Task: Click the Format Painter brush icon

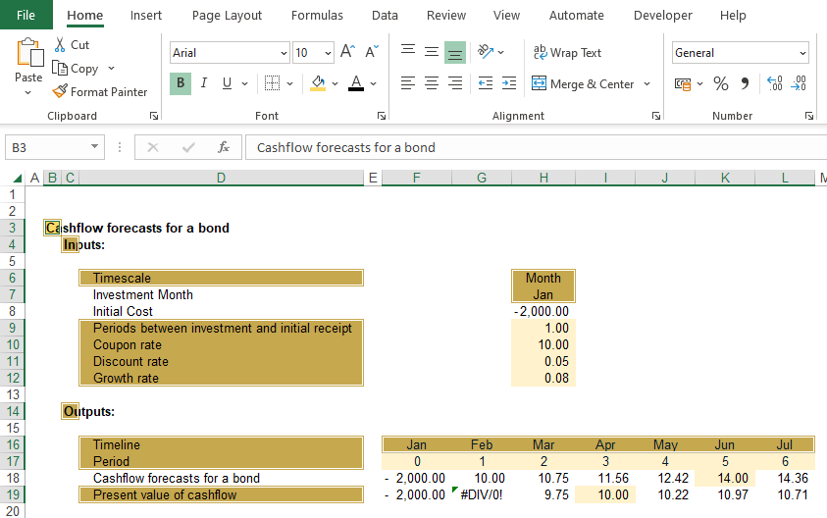Action: pyautogui.click(x=61, y=92)
